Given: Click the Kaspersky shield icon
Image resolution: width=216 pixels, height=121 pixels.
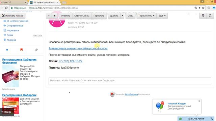Looking at the screenshot, I should coord(112,94).
